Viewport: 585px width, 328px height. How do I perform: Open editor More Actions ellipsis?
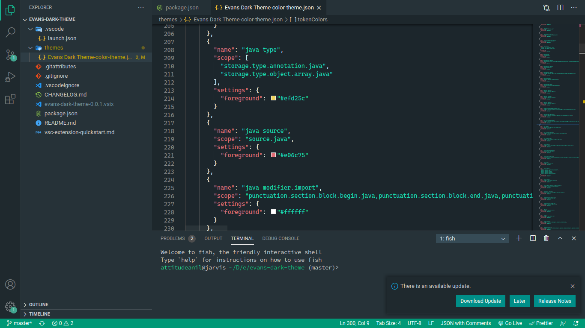(574, 8)
